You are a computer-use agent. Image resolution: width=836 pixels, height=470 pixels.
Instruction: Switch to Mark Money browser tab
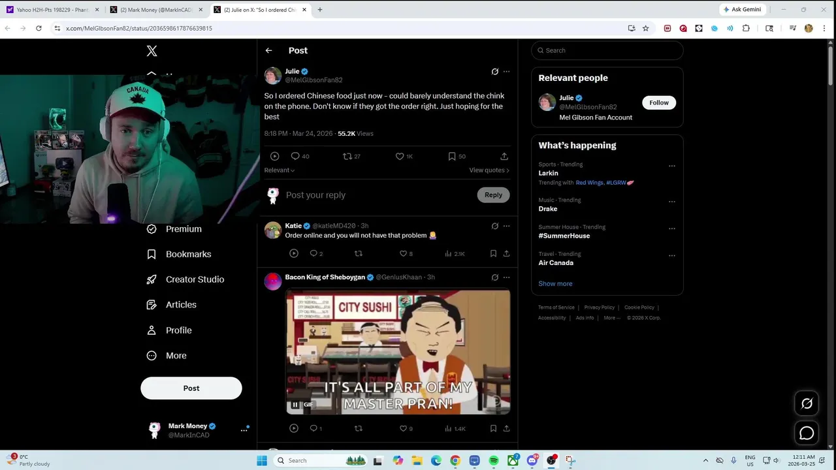(157, 10)
